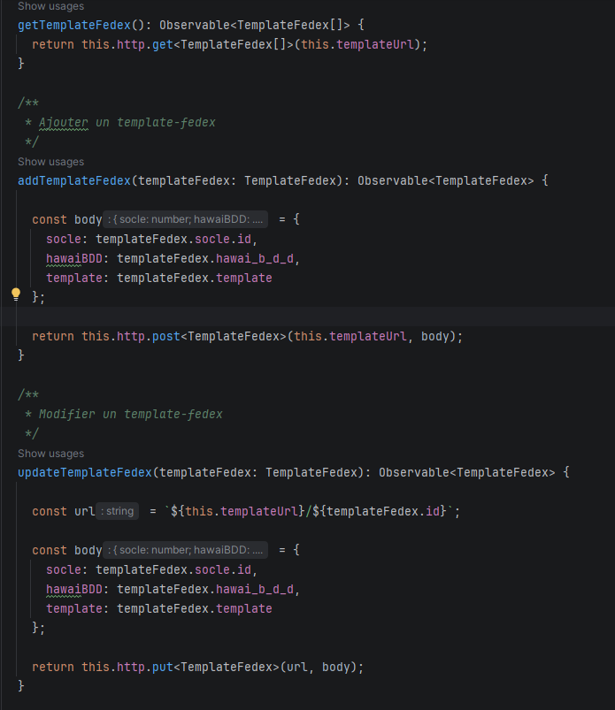Click the put call in return statement
The image size is (615, 710).
(x=163, y=667)
